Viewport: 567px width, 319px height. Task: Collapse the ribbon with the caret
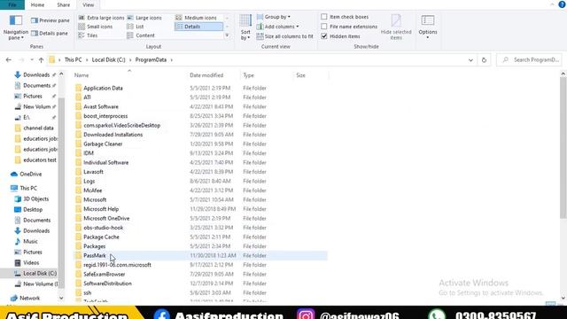pos(552,4)
